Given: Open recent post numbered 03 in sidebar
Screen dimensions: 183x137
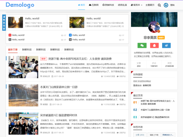Looking at the screenshot, I should 155,117.
